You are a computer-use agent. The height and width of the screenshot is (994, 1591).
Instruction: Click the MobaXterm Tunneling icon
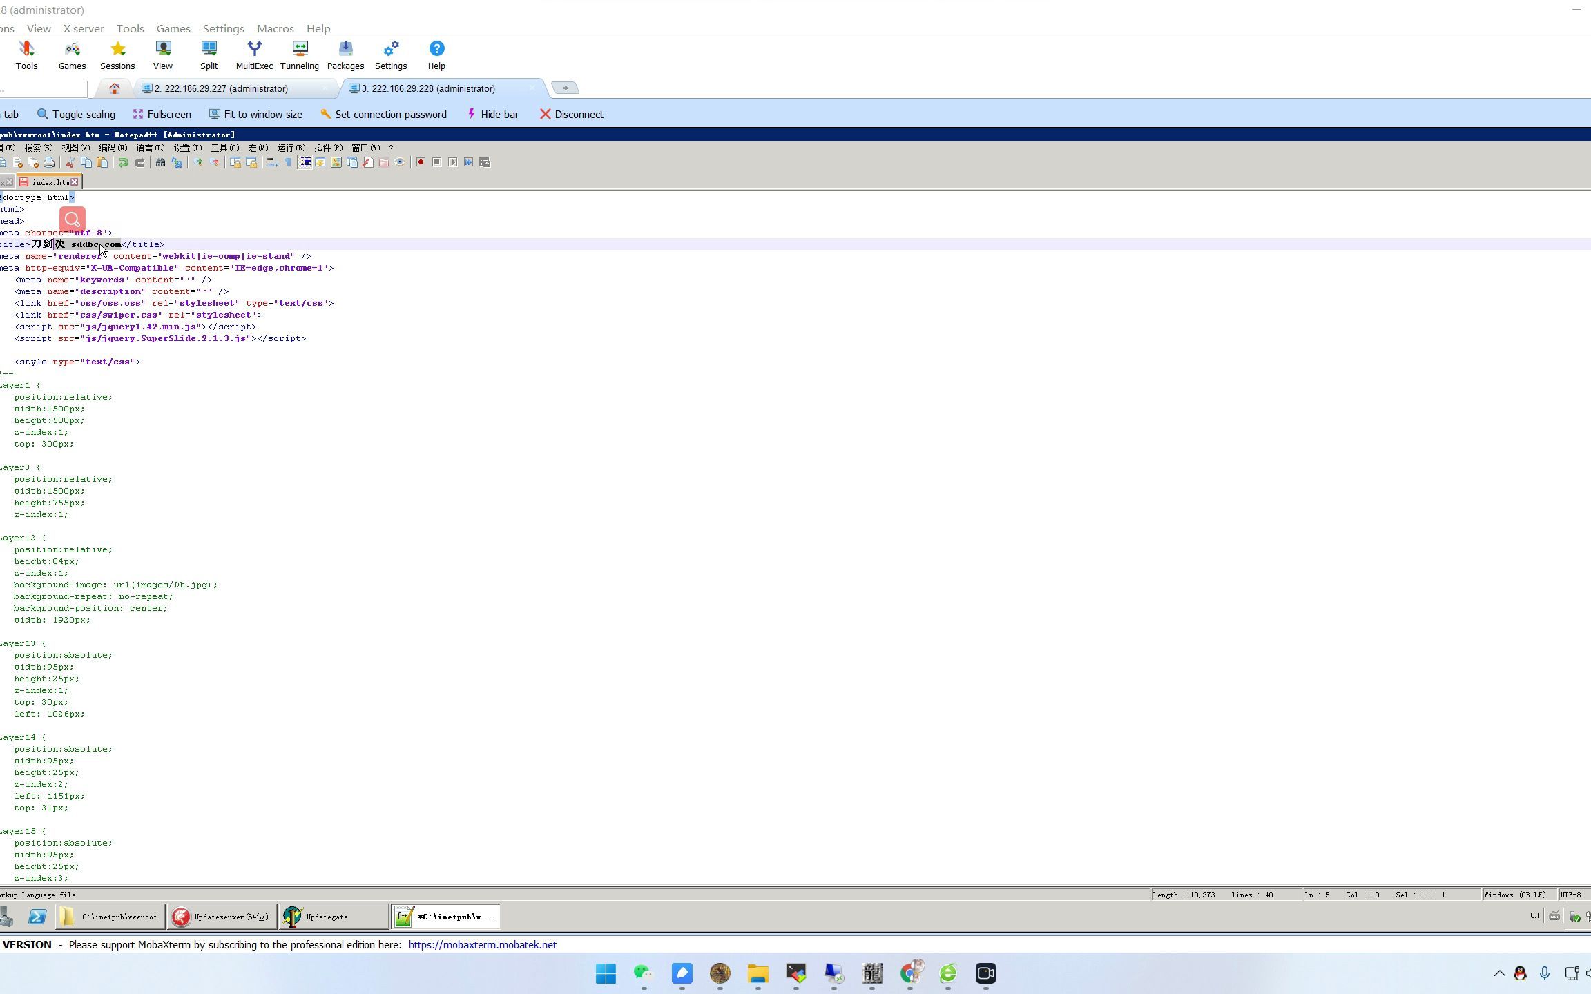point(299,55)
